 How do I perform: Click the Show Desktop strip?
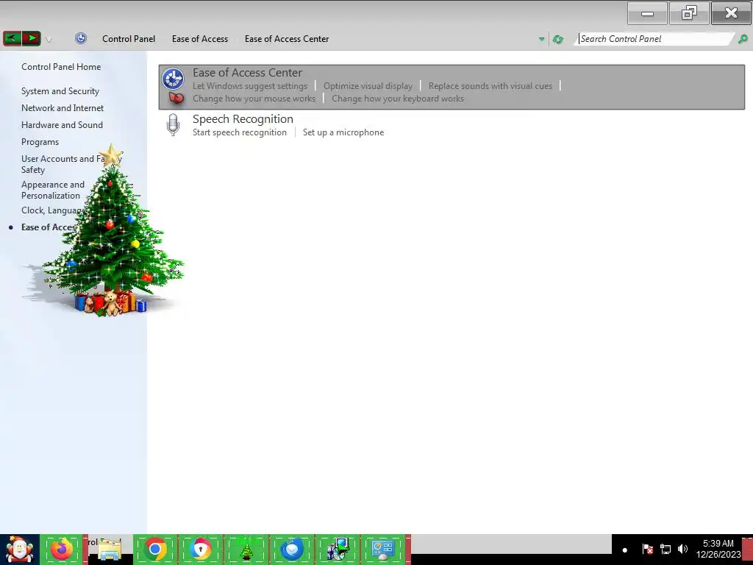point(748,550)
